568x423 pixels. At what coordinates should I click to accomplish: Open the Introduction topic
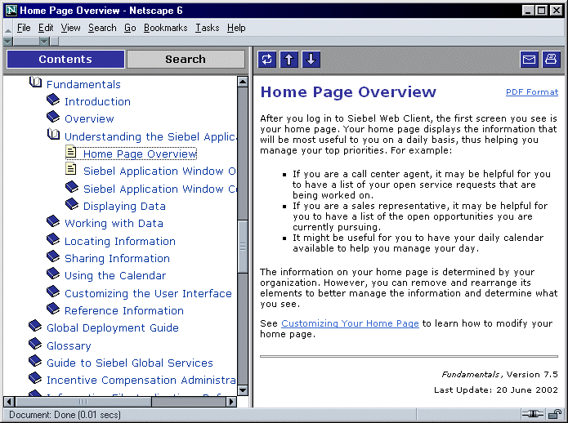click(x=97, y=102)
